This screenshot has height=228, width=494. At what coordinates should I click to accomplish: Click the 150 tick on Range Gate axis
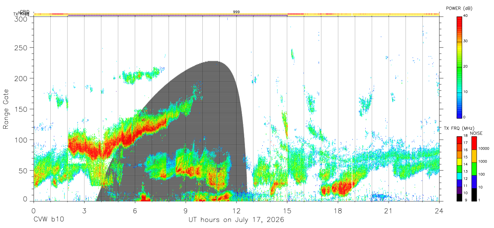[21, 109]
